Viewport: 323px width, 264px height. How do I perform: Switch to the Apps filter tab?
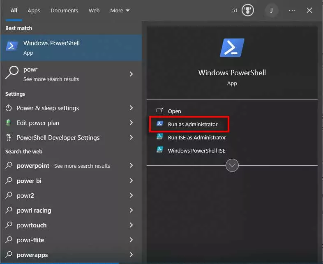34,10
